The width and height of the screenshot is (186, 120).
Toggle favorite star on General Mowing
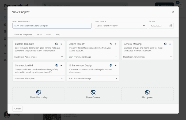170,44
